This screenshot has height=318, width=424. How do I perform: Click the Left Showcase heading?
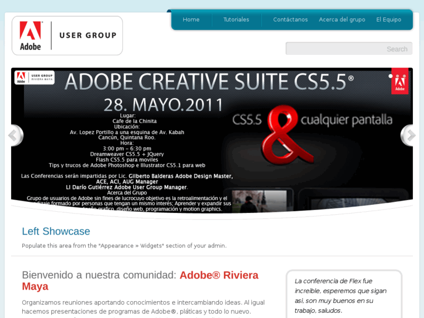click(56, 232)
